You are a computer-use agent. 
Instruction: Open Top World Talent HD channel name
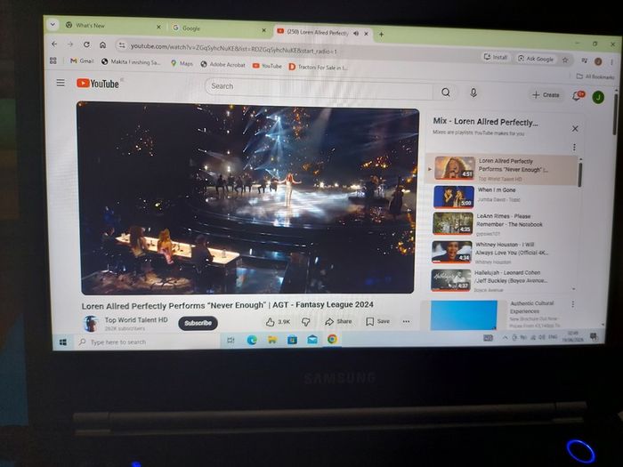pyautogui.click(x=136, y=319)
